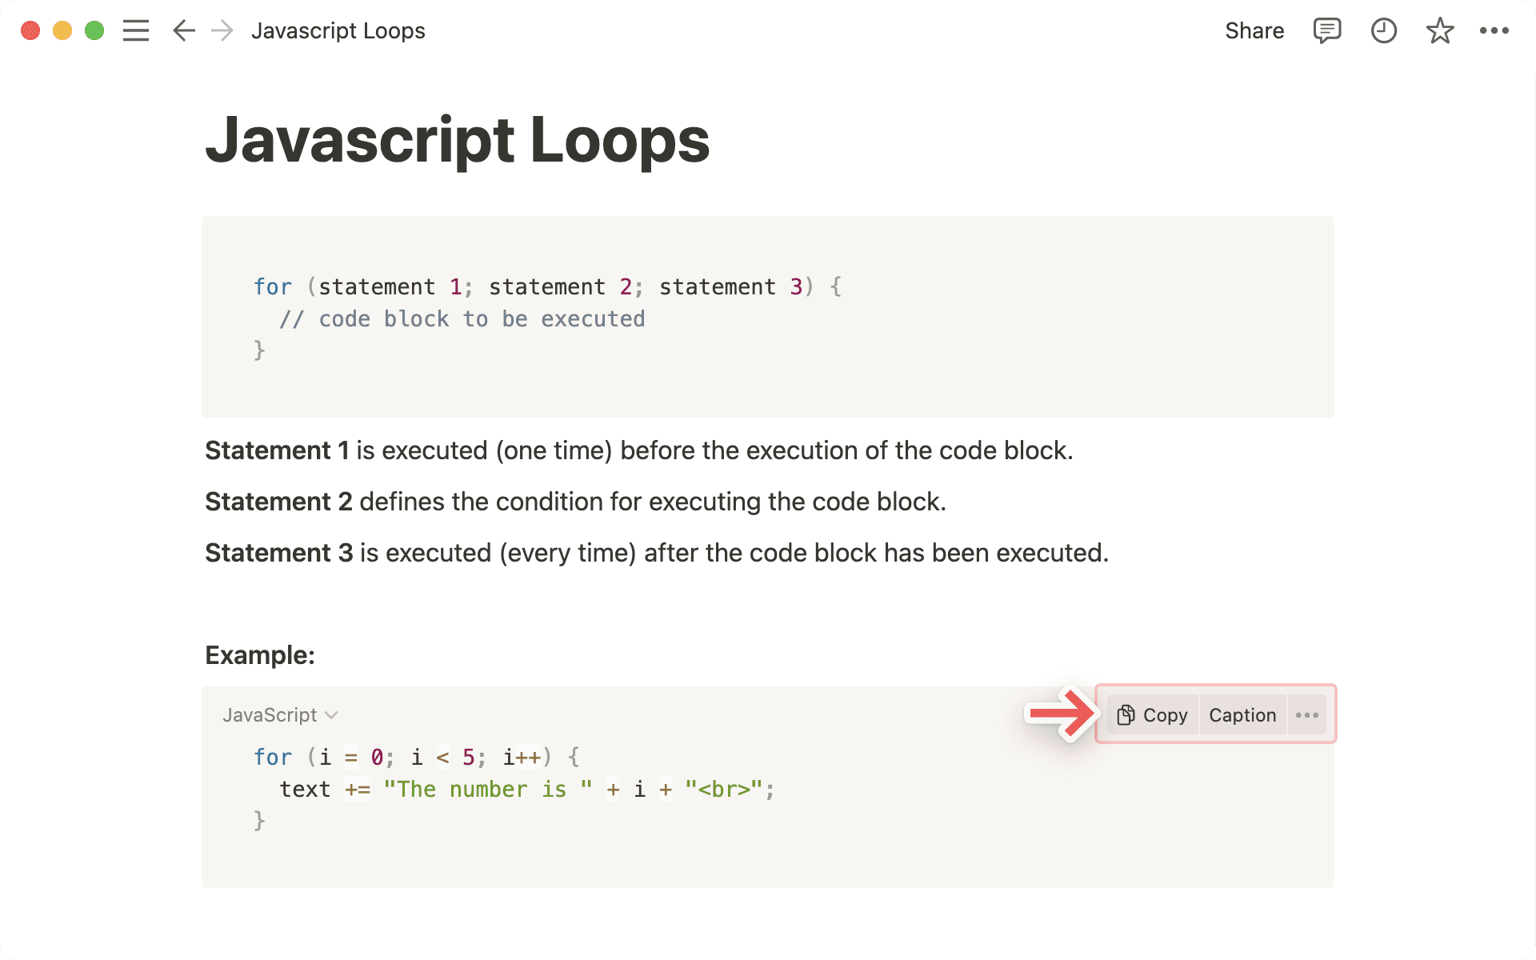The height and width of the screenshot is (960, 1536).
Task: Open the JavaScript language dropdown
Action: click(270, 714)
